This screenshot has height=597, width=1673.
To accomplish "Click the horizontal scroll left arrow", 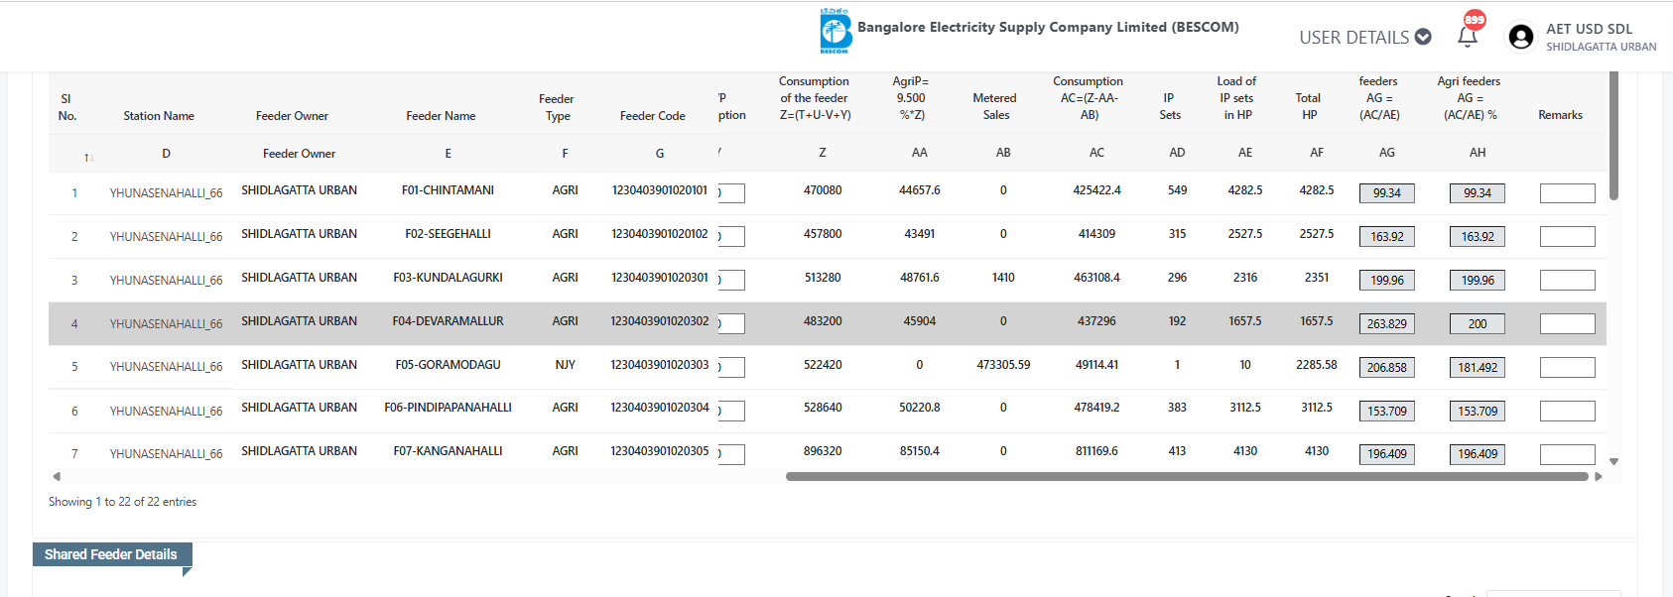I will point(57,476).
